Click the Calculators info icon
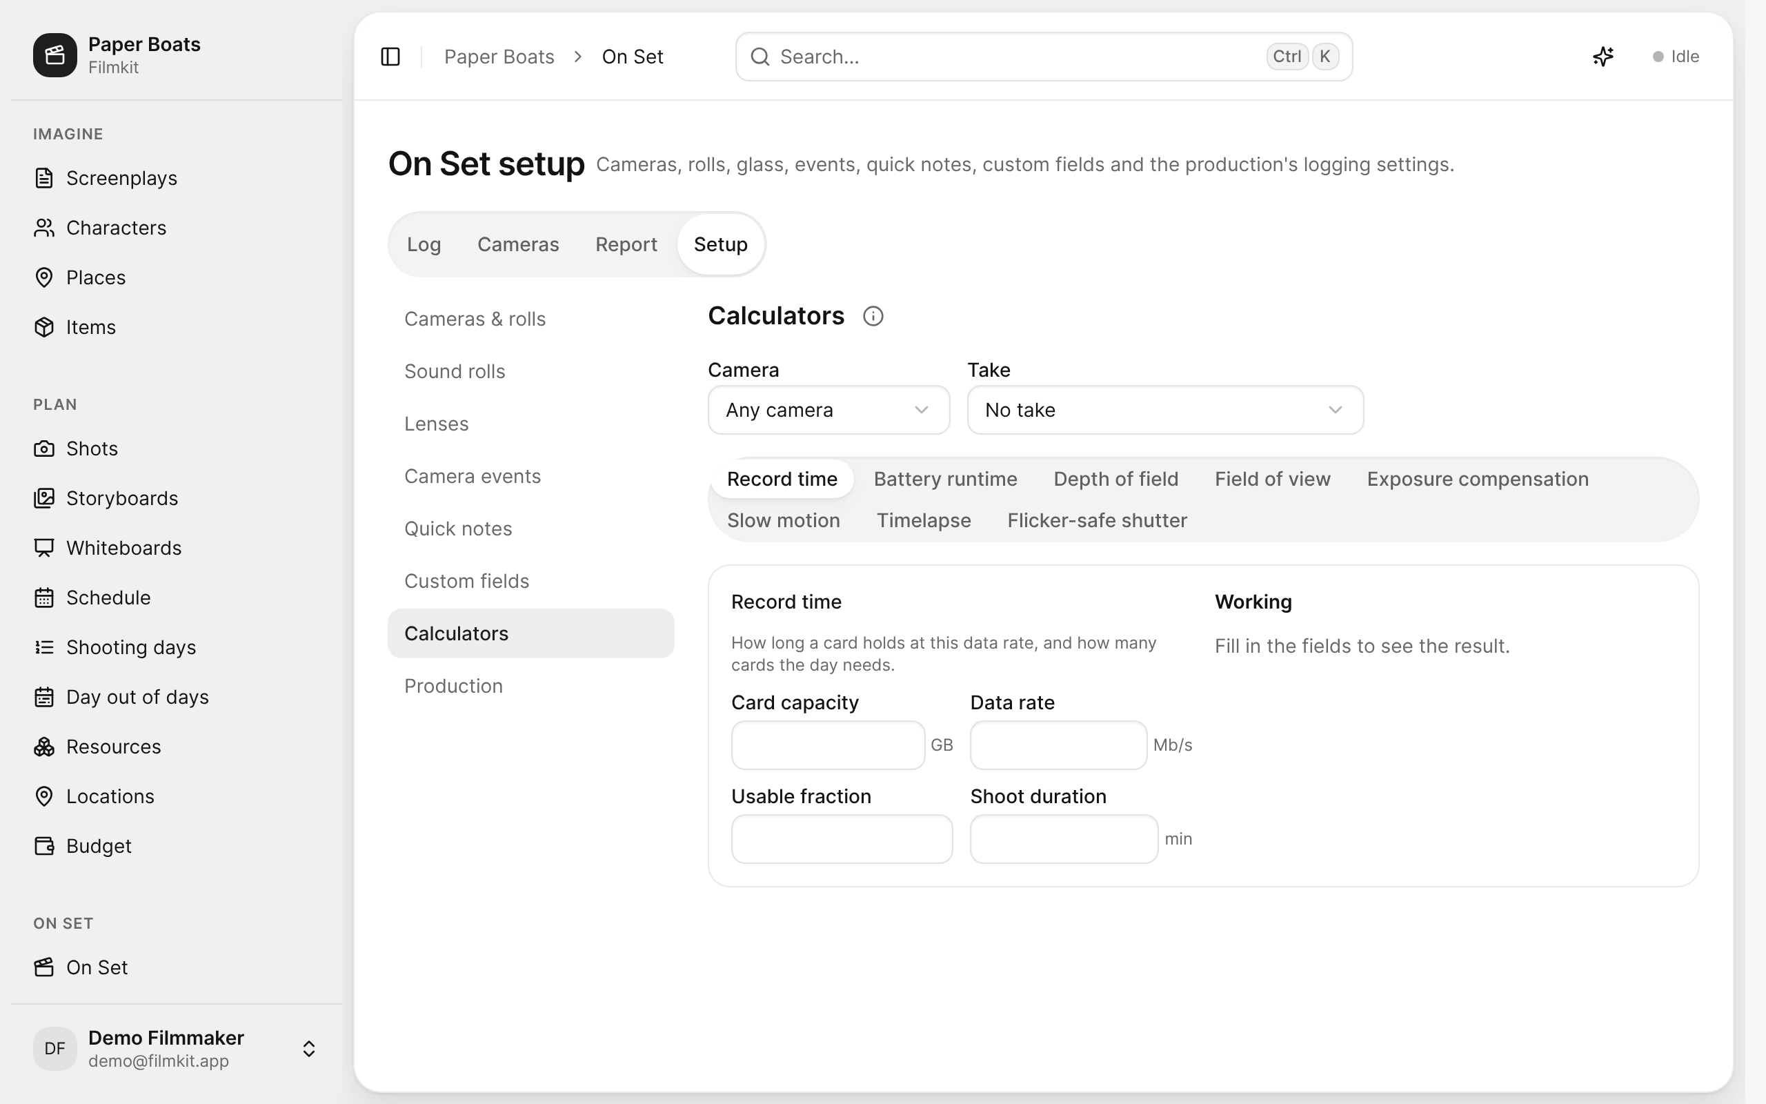The image size is (1766, 1104). 873,316
